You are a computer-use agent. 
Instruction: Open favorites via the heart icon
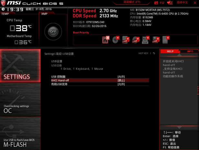pyautogui.click(x=170, y=3)
